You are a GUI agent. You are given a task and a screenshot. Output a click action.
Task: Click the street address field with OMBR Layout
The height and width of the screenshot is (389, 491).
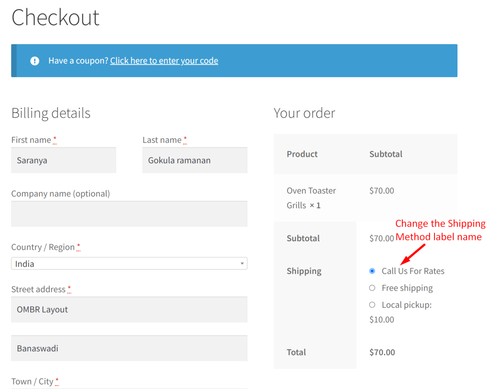pyautogui.click(x=129, y=309)
